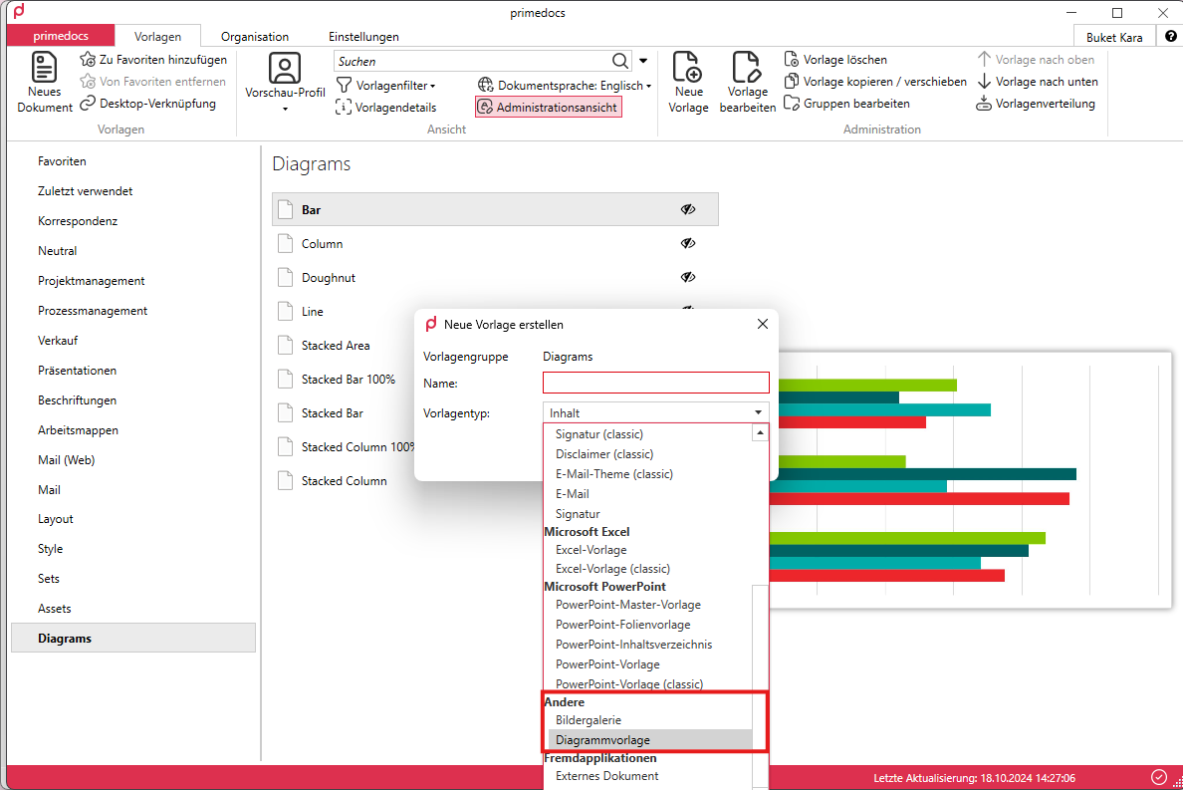Move template up with Vorlage nach oben

pyautogui.click(x=1036, y=60)
